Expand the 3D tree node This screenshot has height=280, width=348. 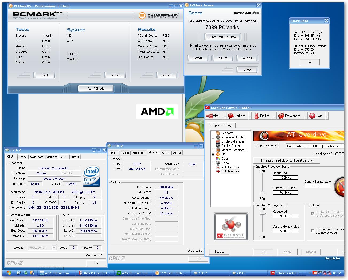pos(213,154)
